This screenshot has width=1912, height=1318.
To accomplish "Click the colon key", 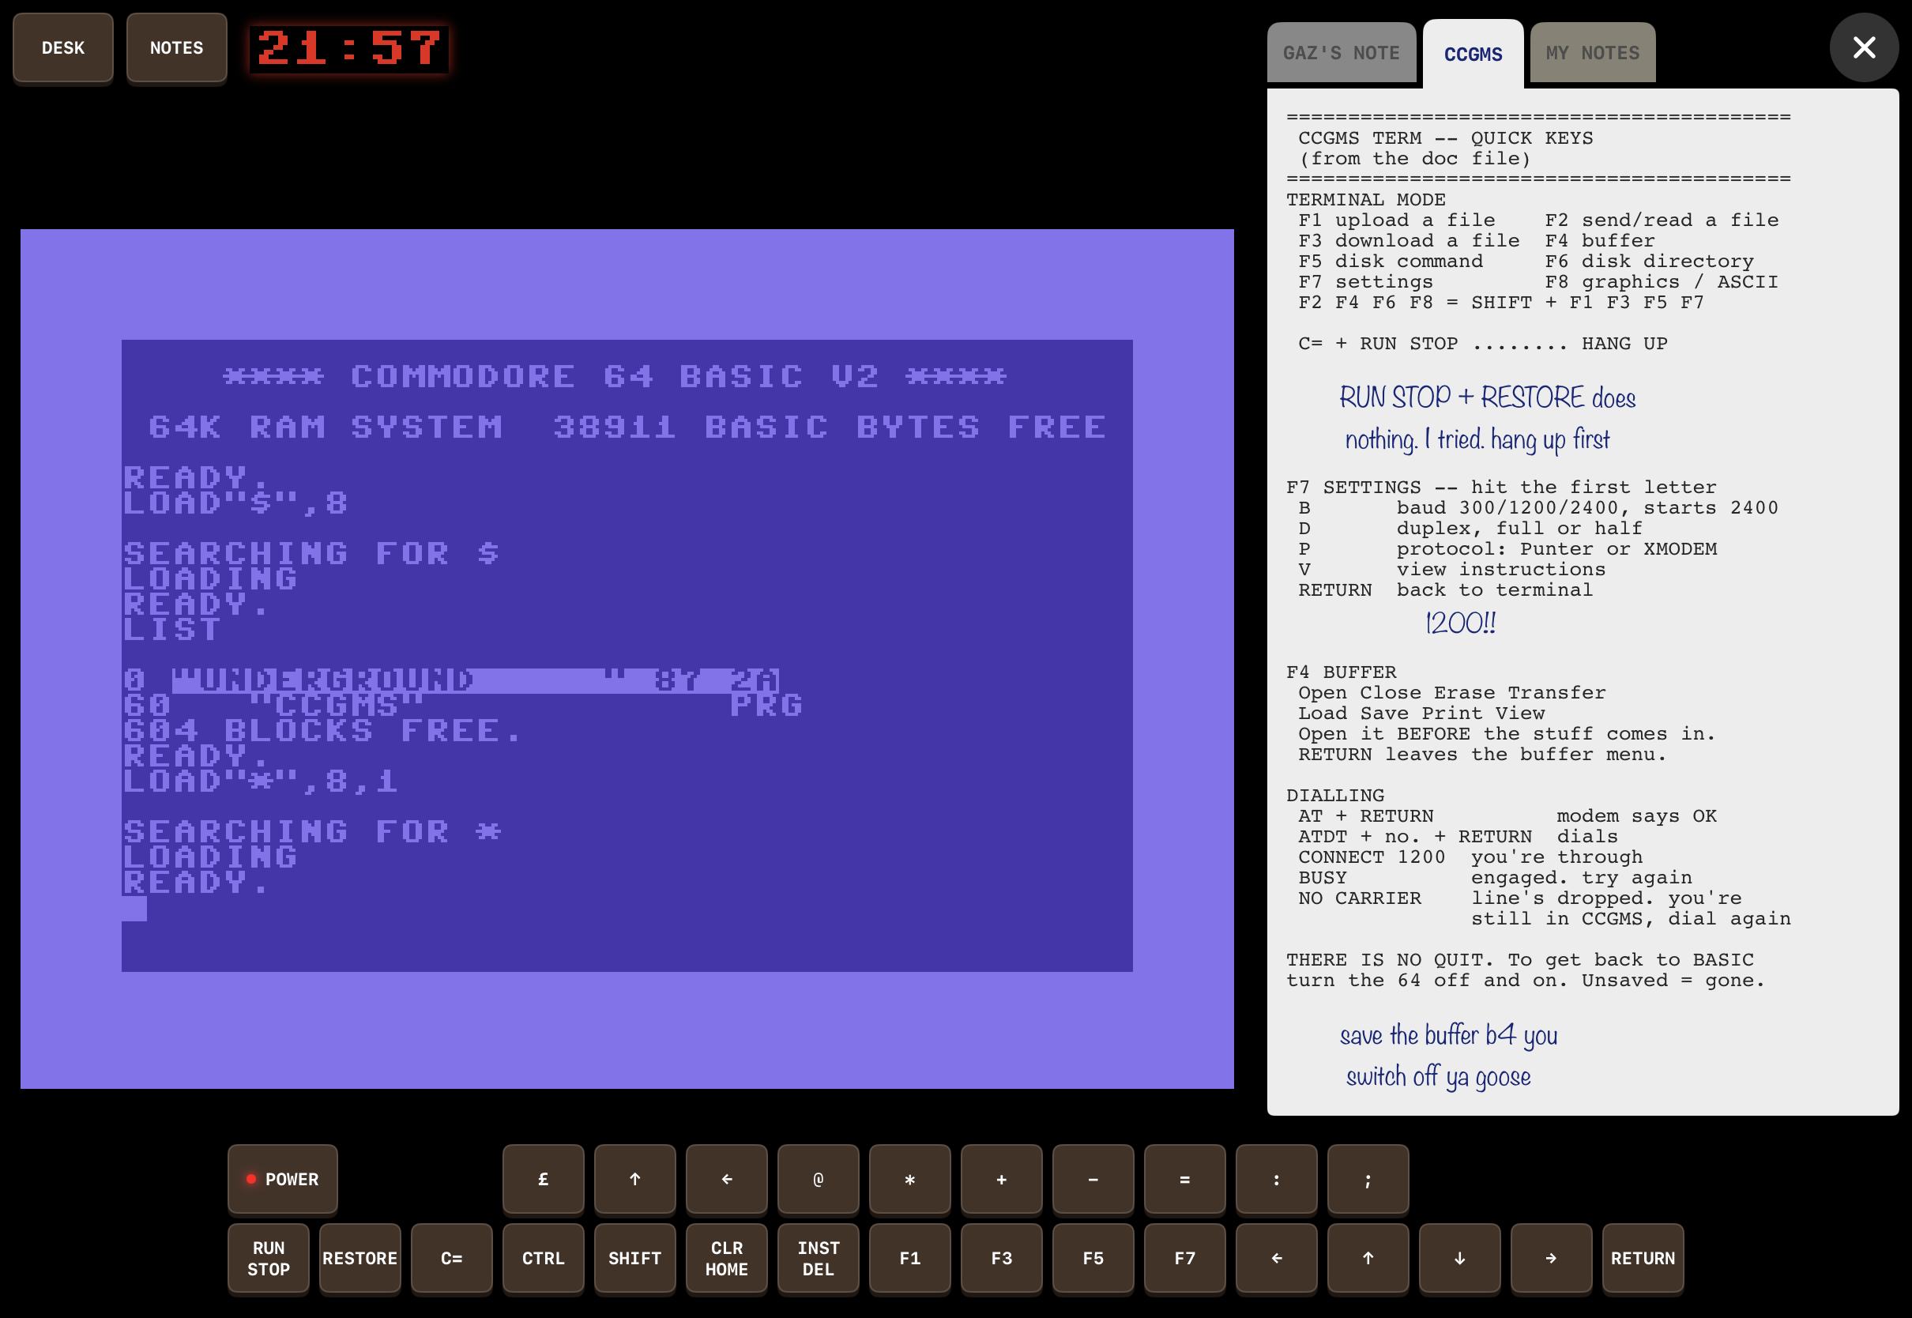I will click(1276, 1179).
